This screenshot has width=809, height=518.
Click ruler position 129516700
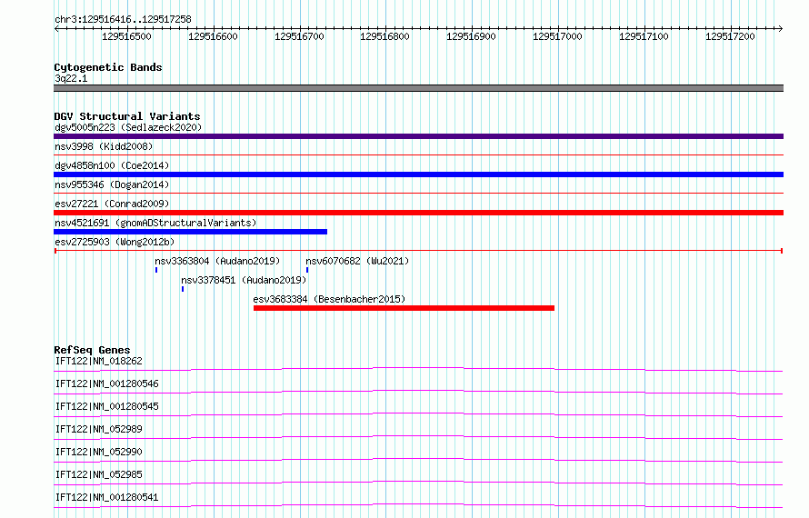pyautogui.click(x=299, y=36)
